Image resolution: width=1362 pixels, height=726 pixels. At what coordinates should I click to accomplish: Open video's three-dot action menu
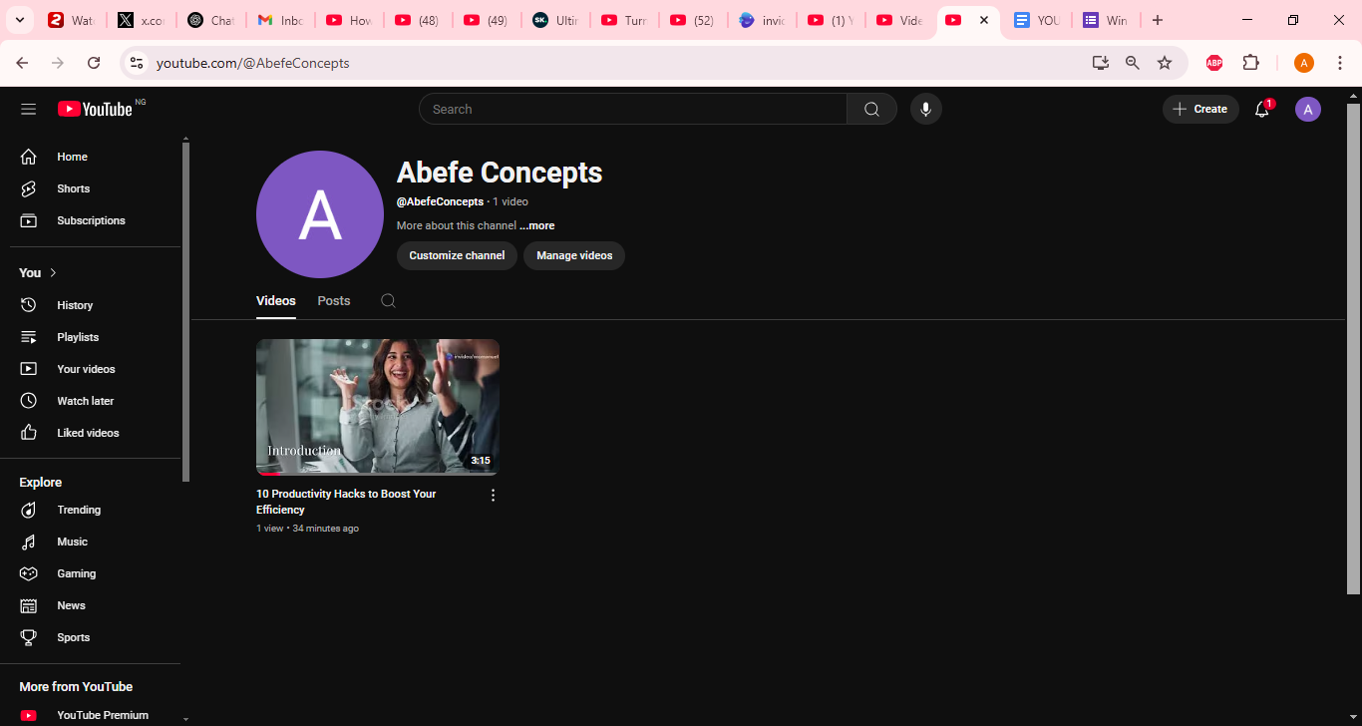click(493, 495)
